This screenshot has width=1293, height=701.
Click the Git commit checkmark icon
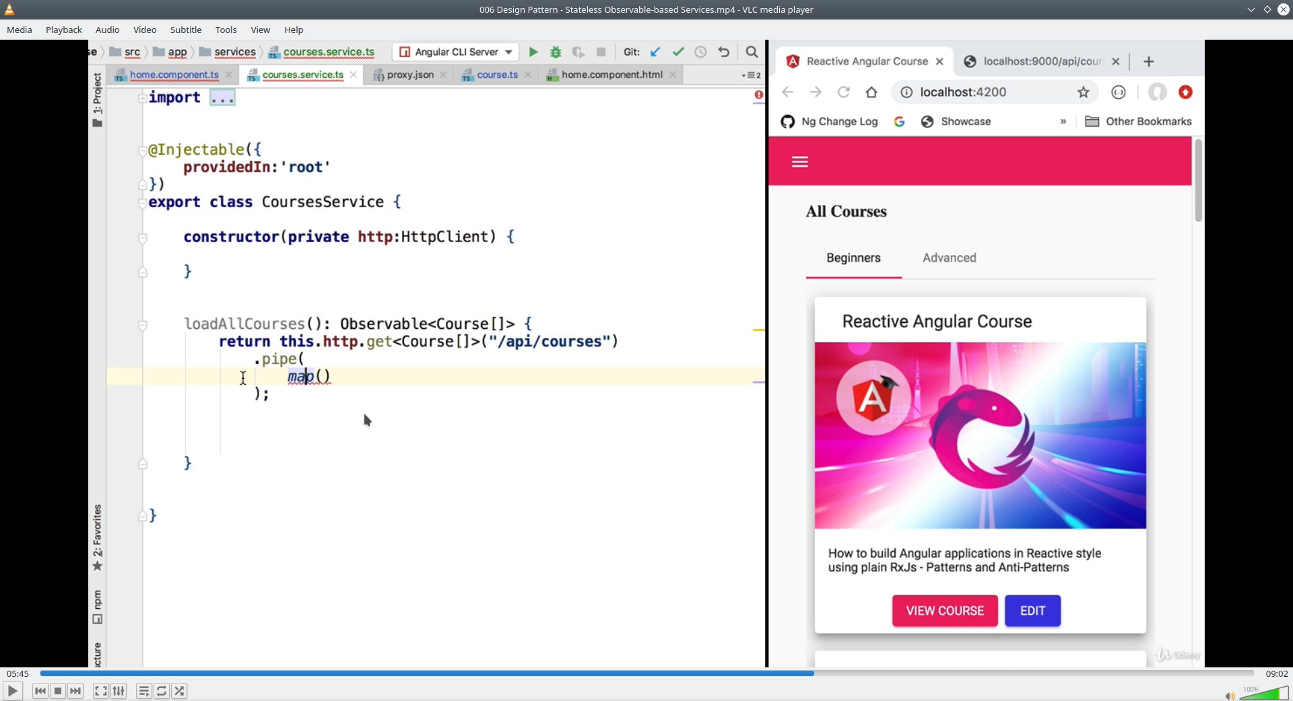point(678,52)
